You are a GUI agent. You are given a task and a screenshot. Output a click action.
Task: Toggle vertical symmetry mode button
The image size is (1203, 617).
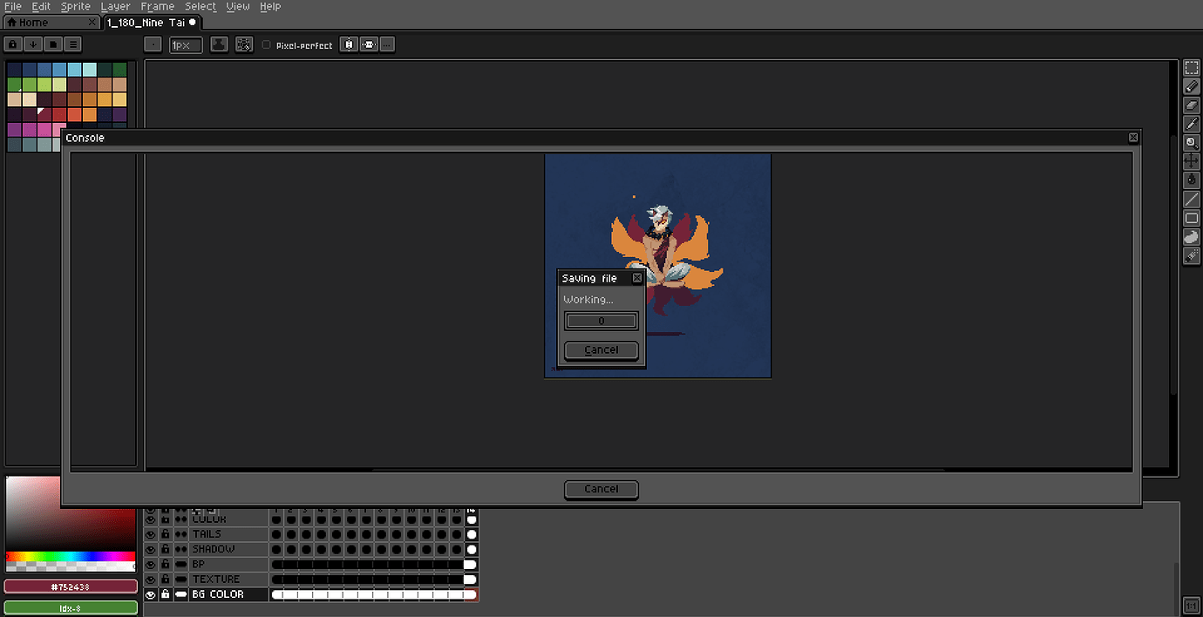pos(349,44)
